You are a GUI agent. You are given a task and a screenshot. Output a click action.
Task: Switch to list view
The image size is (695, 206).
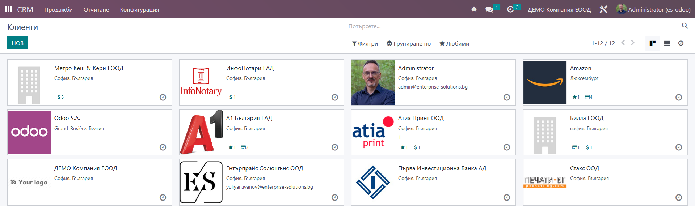pos(667,43)
